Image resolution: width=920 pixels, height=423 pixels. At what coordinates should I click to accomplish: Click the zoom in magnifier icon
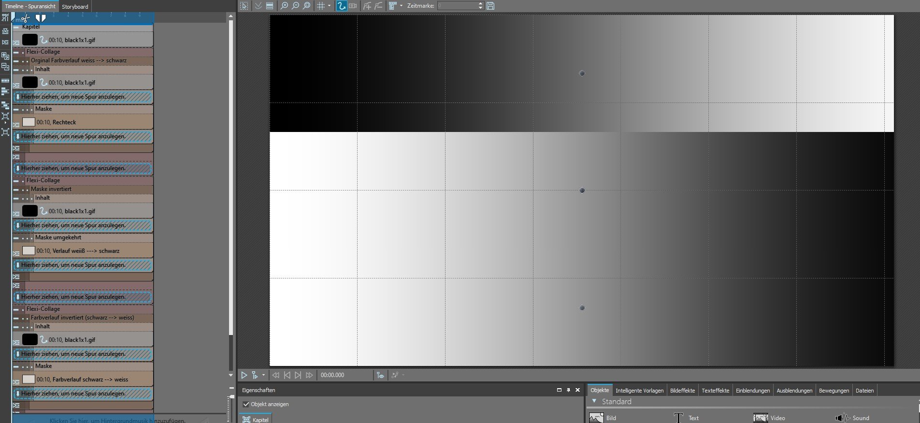tap(284, 6)
